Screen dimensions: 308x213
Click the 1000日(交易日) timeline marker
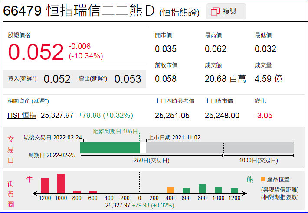(x=259, y=160)
